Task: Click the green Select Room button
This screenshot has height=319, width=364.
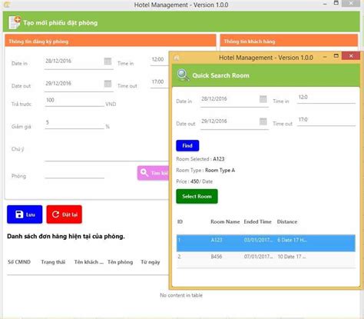Action: pos(197,196)
